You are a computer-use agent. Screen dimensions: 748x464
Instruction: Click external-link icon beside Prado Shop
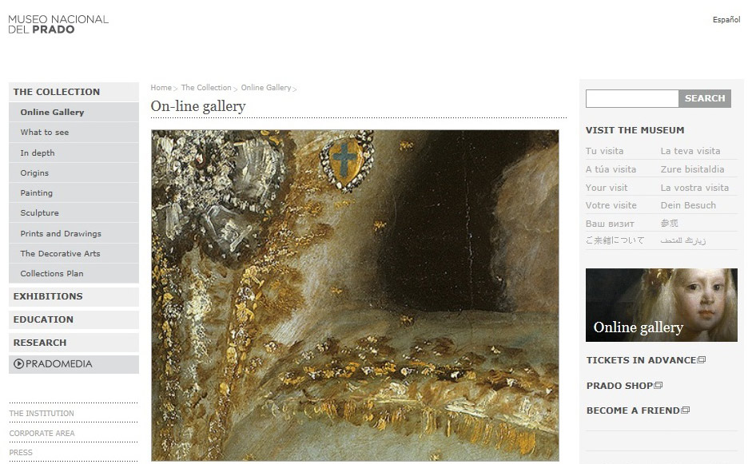point(658,385)
